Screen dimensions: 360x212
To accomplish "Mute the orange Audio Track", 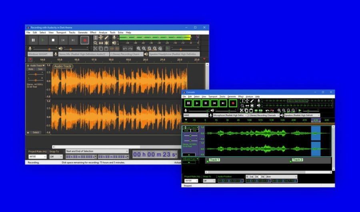I will 31,69.
